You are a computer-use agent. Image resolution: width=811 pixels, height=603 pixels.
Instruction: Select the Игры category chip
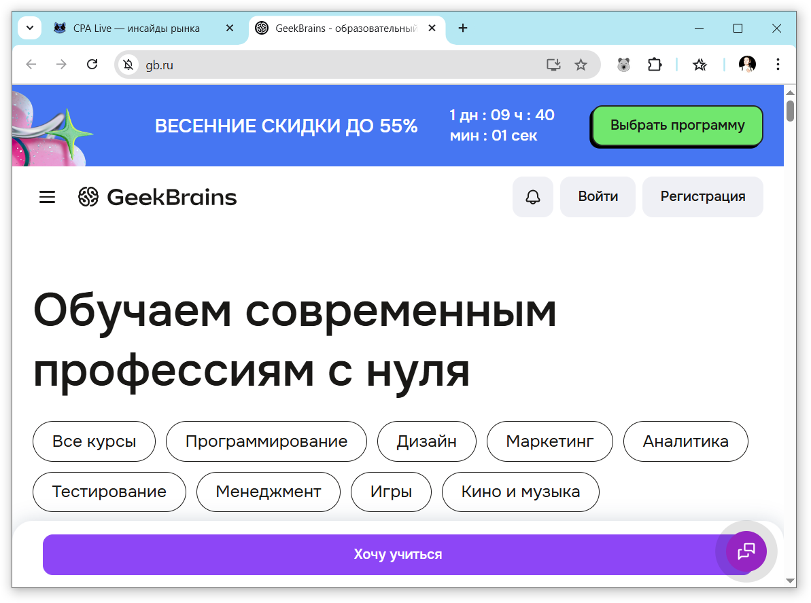pyautogui.click(x=391, y=492)
